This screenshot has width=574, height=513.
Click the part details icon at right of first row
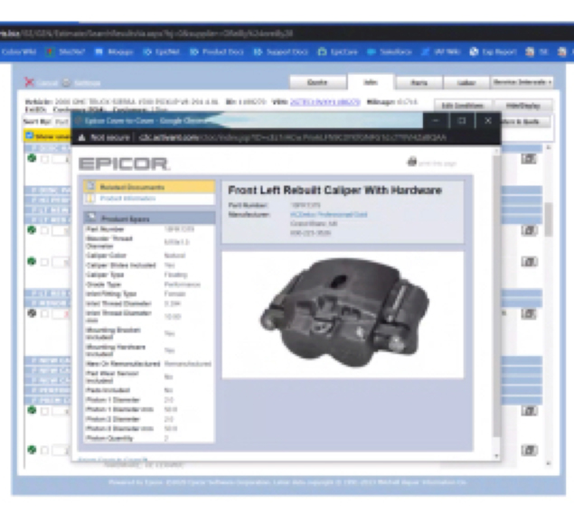(529, 159)
